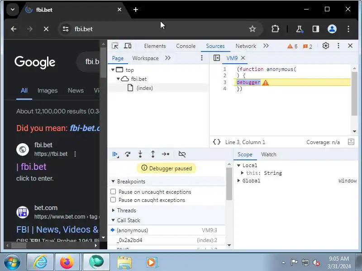Go back to previous page
Viewport: 362px width, 271px height.
(x=14, y=29)
